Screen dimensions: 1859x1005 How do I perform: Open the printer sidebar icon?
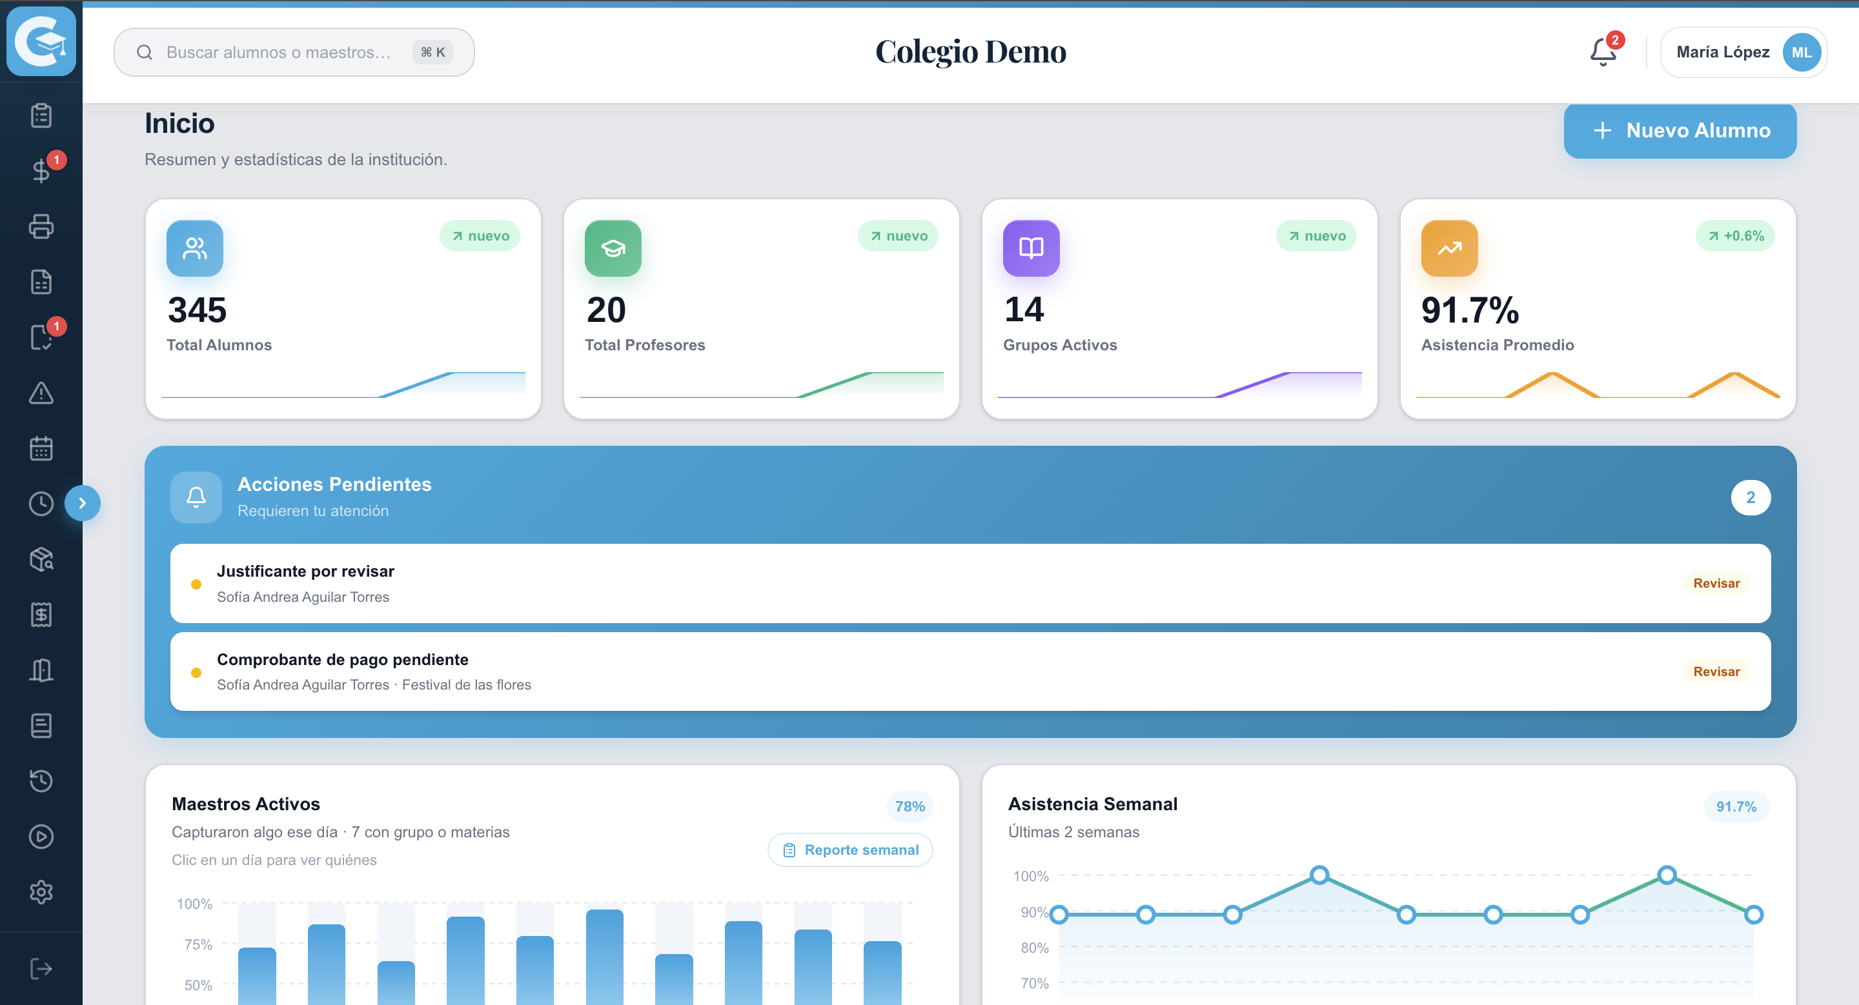pyautogui.click(x=41, y=226)
